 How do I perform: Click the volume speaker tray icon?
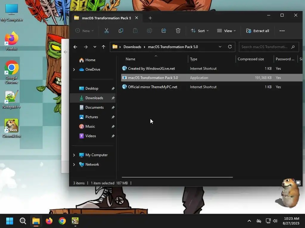click(275, 221)
